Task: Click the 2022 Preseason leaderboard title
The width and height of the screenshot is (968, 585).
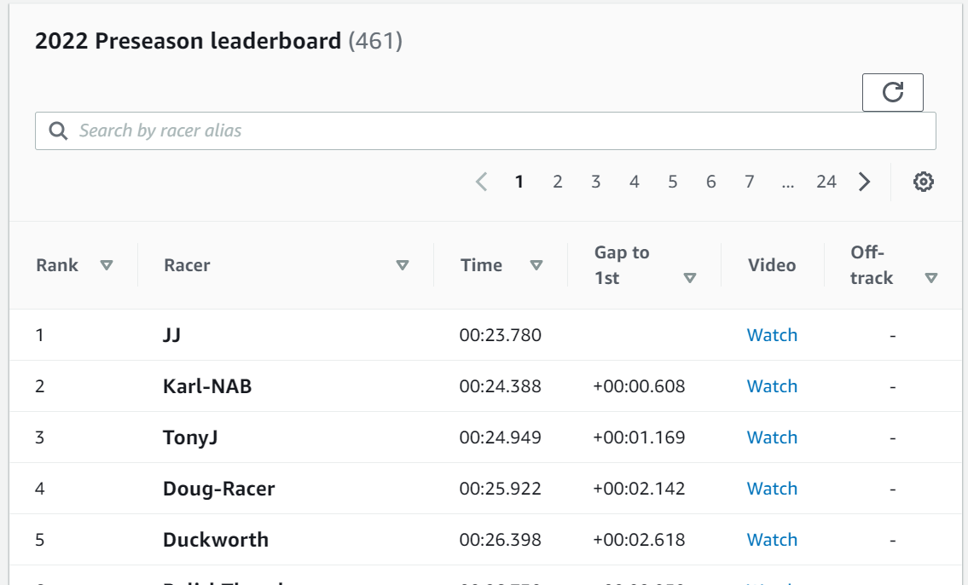Action: tap(188, 41)
